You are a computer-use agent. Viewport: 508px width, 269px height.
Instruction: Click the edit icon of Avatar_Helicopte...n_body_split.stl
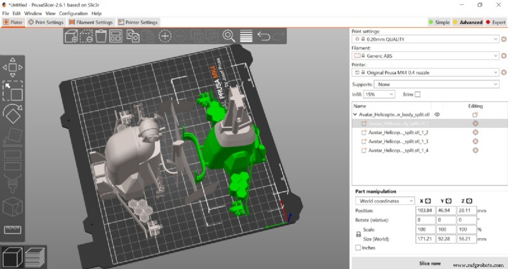click(x=475, y=115)
